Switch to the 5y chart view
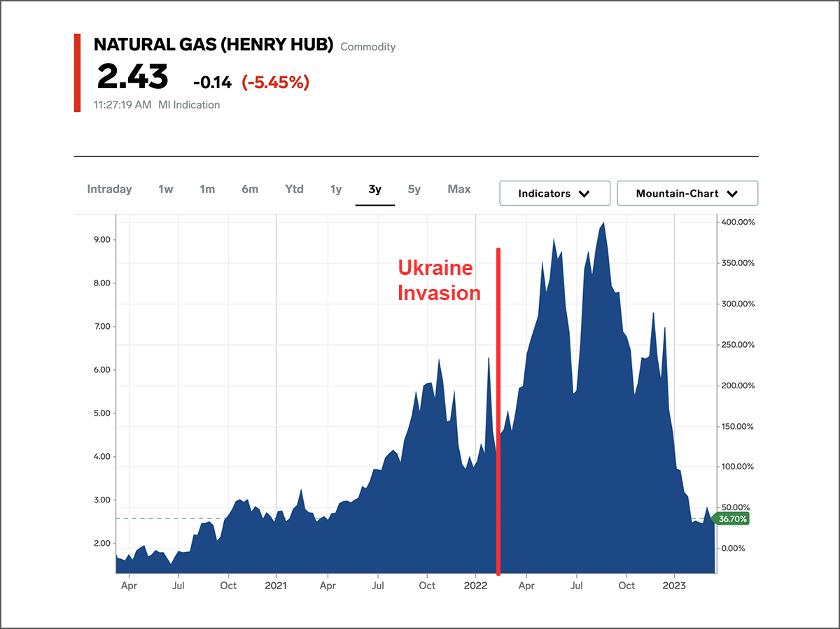The height and width of the screenshot is (629, 840). [x=414, y=189]
